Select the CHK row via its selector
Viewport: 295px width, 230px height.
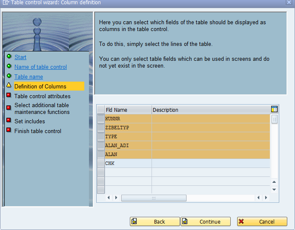[x=101, y=163]
